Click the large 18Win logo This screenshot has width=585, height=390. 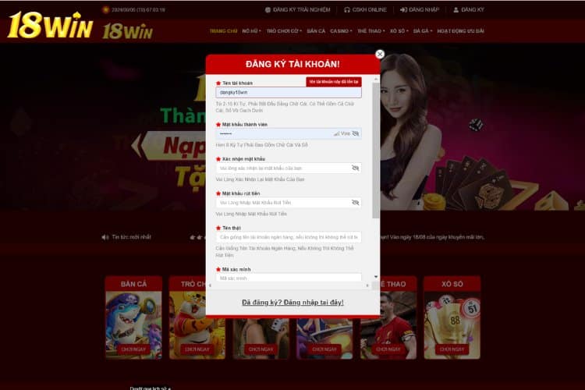click(50, 25)
